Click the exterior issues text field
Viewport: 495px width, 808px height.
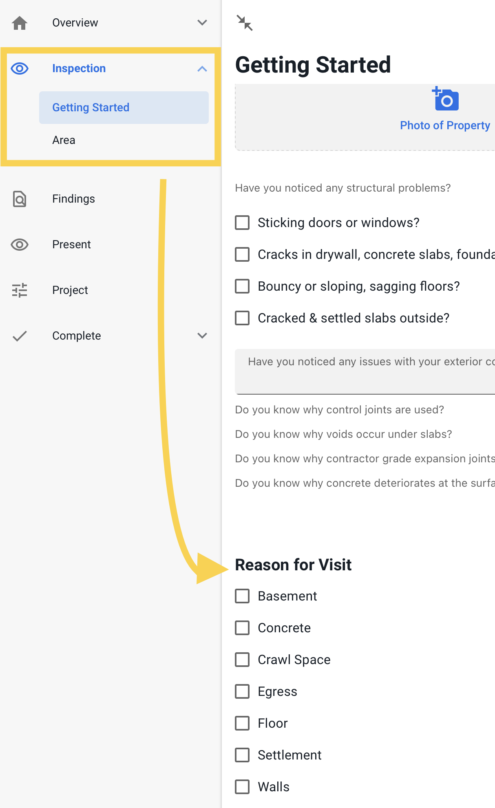[365, 371]
